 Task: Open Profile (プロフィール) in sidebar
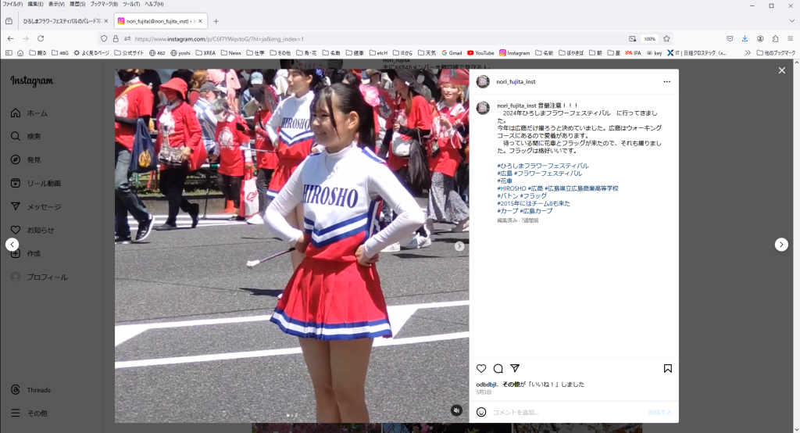39,277
